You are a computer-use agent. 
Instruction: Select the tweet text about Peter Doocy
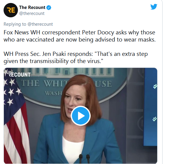tap(80, 36)
